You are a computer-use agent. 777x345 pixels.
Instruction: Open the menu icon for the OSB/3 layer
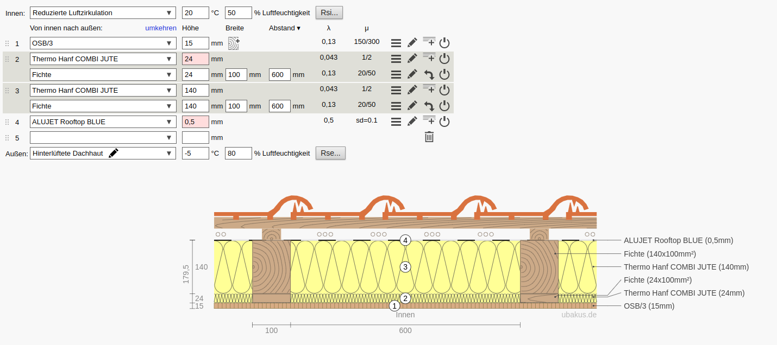coord(396,43)
